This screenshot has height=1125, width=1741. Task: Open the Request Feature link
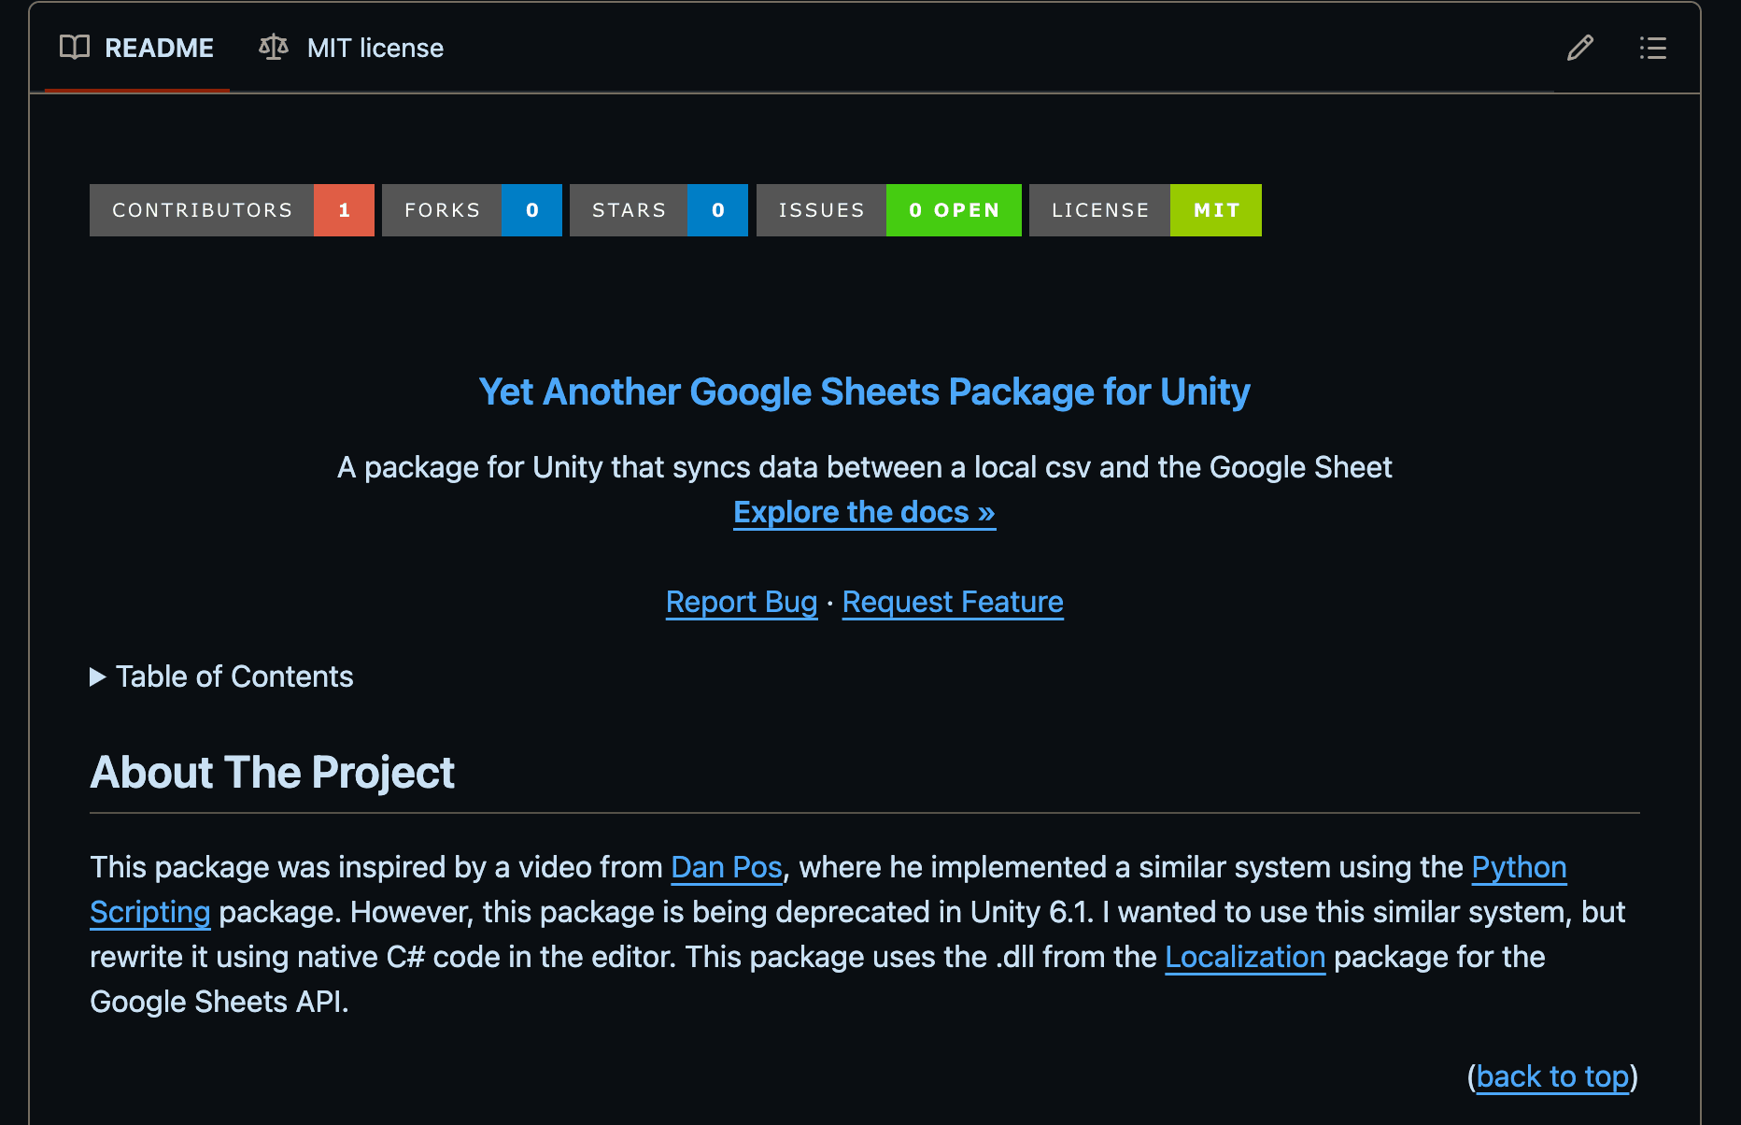pos(952,602)
